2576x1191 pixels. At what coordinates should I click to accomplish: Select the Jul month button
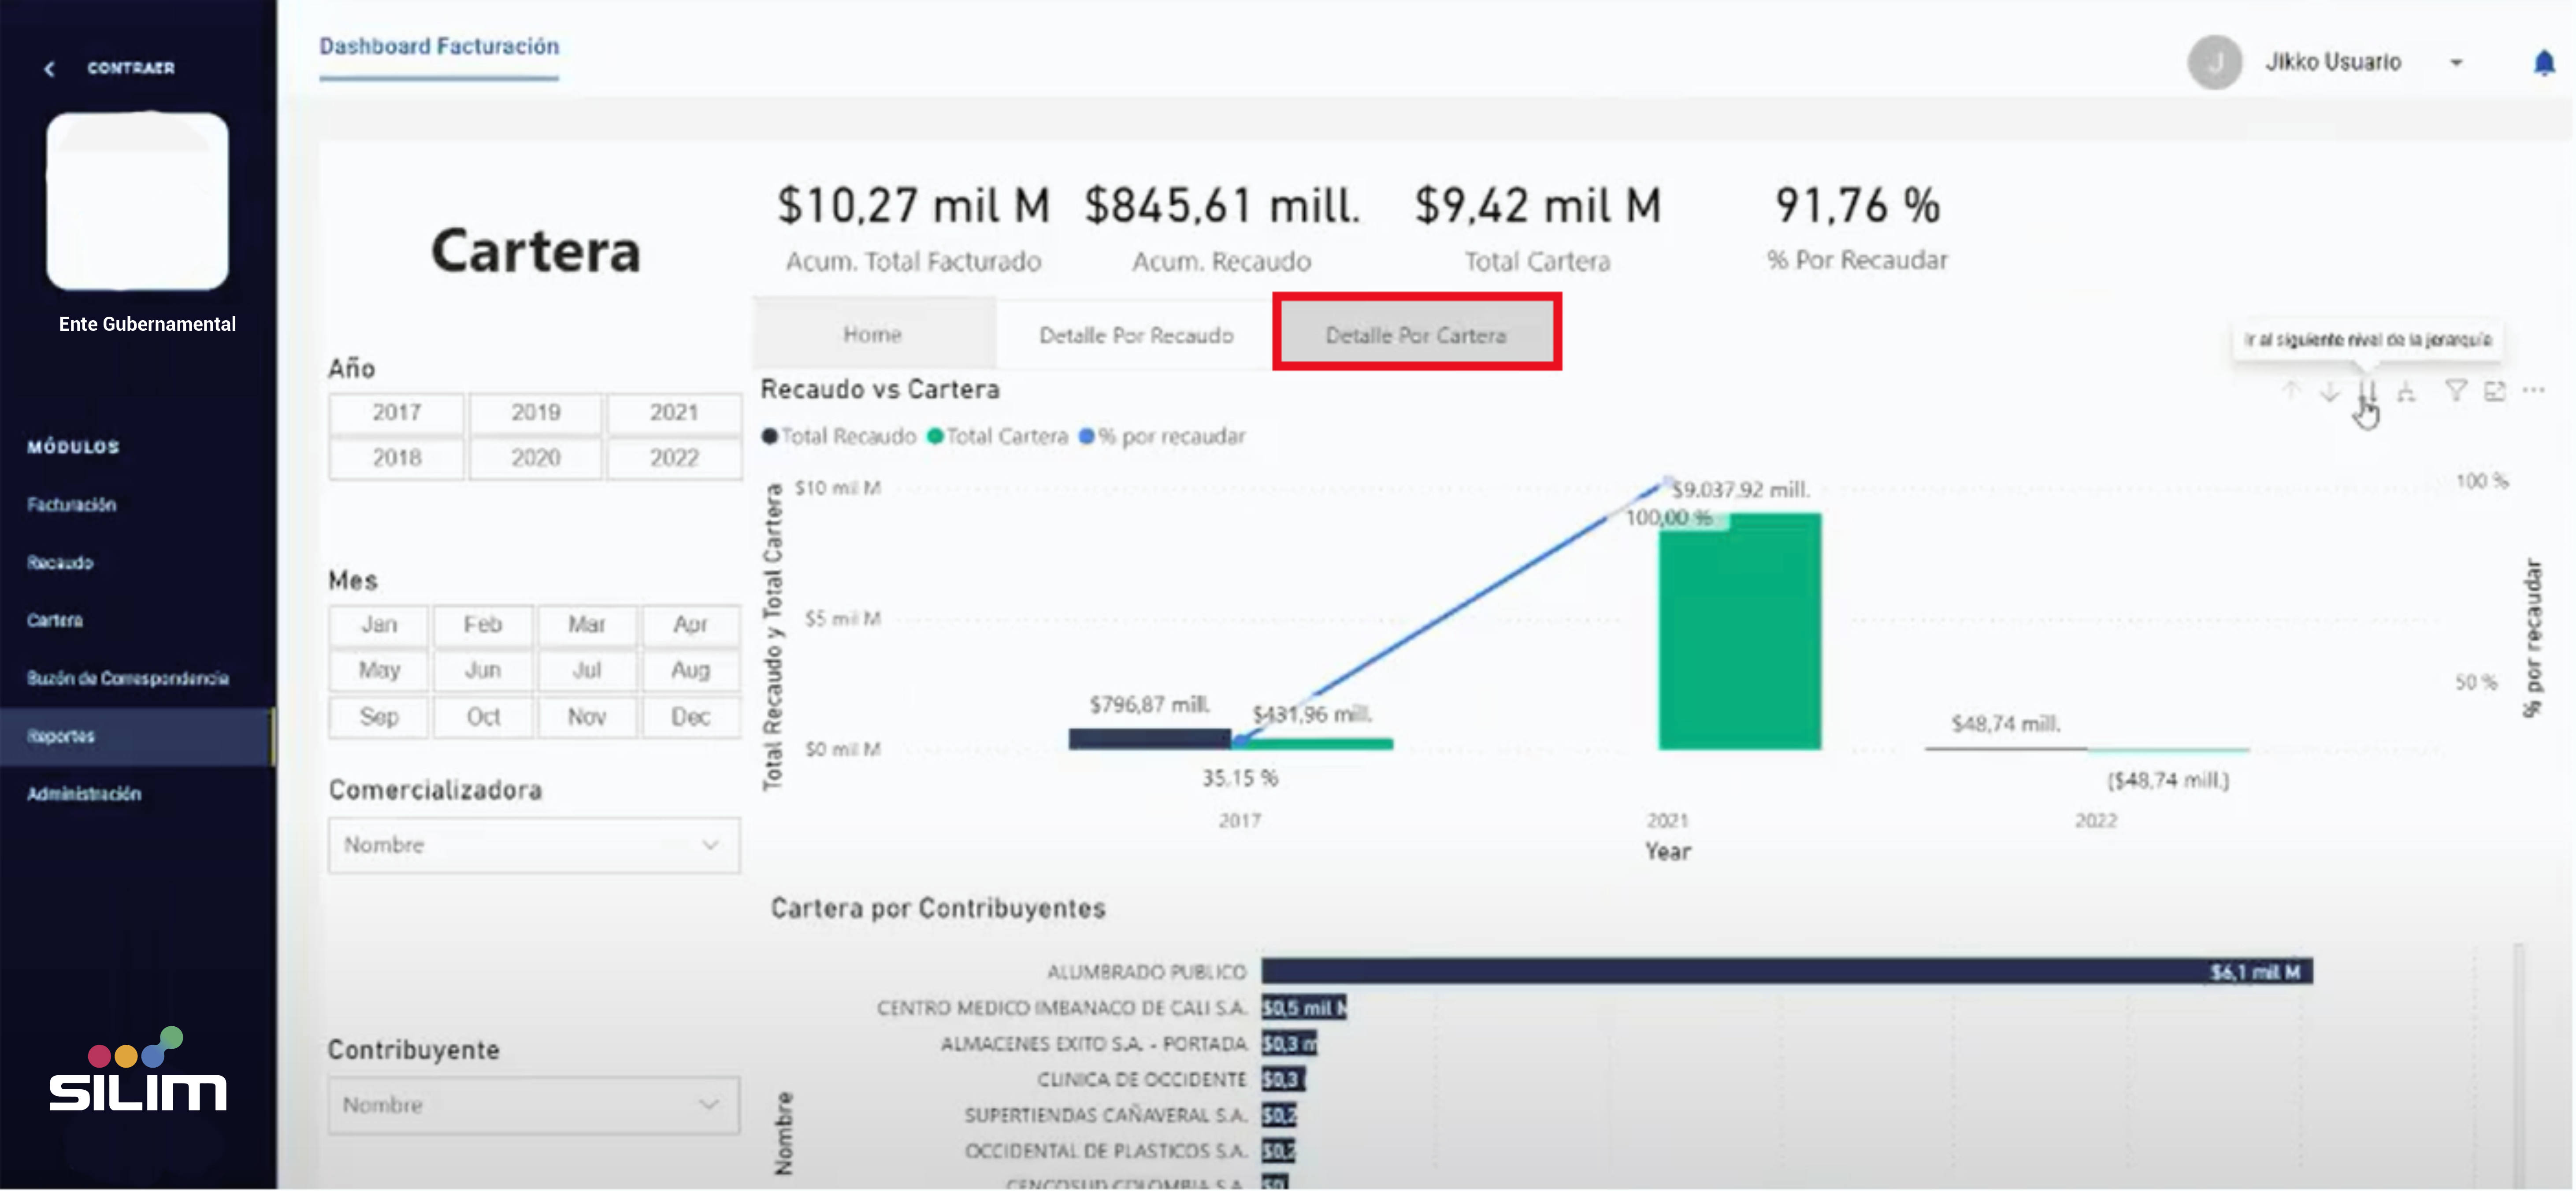point(587,670)
